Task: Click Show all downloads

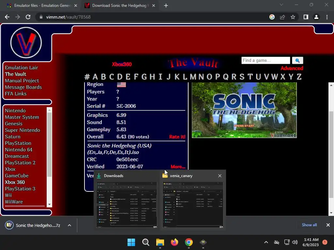Action: pos(309,225)
